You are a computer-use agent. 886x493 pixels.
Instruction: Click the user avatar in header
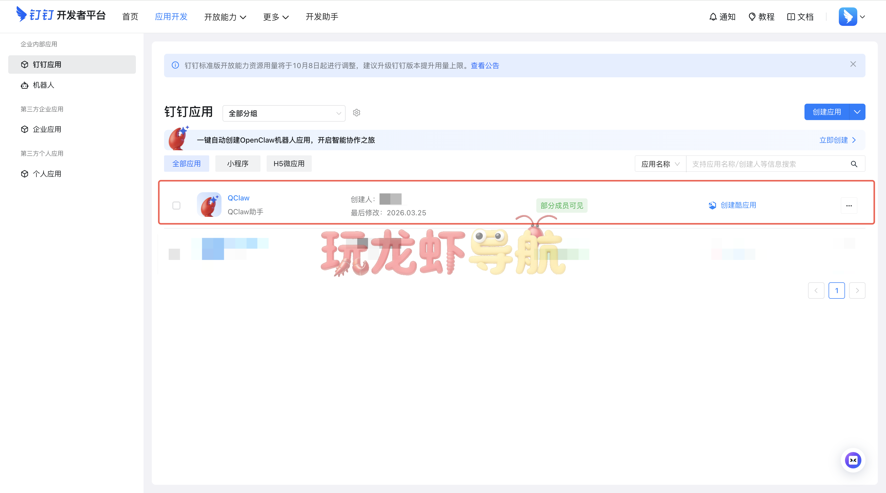848,16
